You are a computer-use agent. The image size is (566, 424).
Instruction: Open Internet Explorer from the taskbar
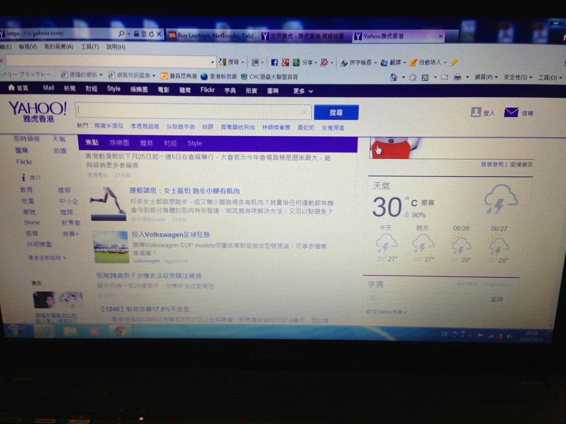(44, 331)
